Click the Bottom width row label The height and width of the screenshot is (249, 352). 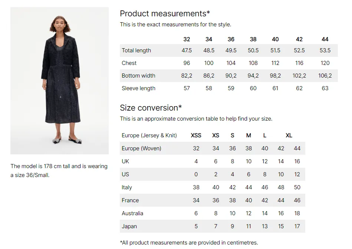coord(138,76)
